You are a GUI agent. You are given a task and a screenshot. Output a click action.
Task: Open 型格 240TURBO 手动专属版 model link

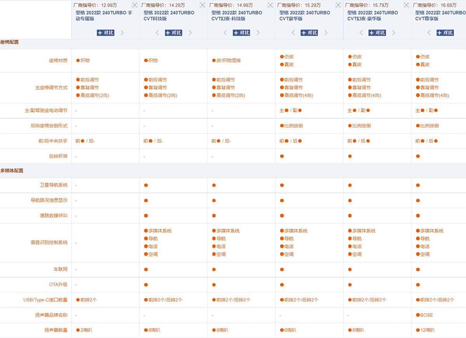click(x=104, y=16)
